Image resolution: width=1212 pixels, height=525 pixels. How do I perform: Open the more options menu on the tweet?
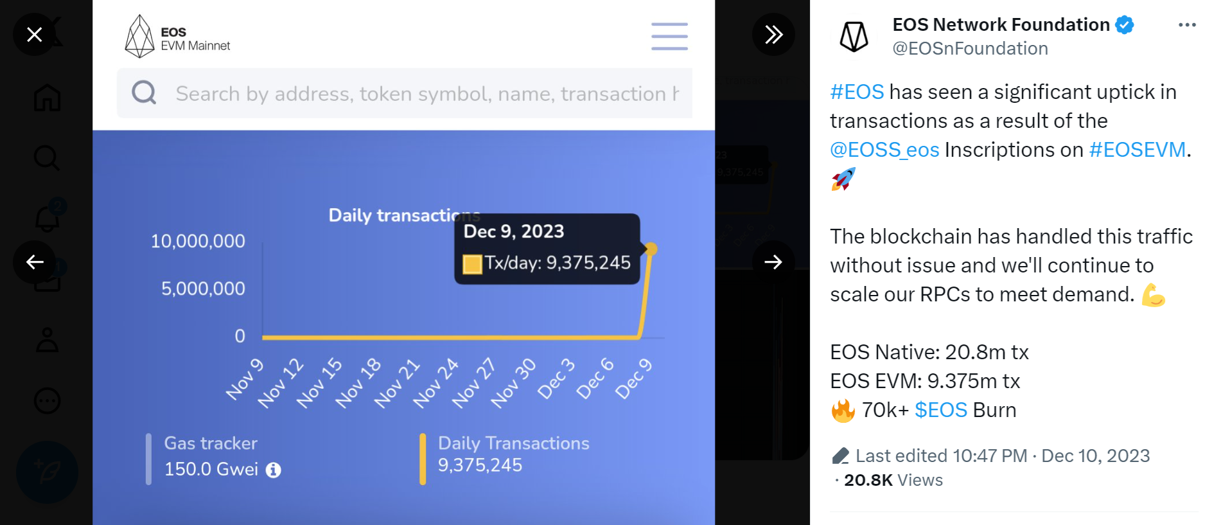pyautogui.click(x=1187, y=24)
